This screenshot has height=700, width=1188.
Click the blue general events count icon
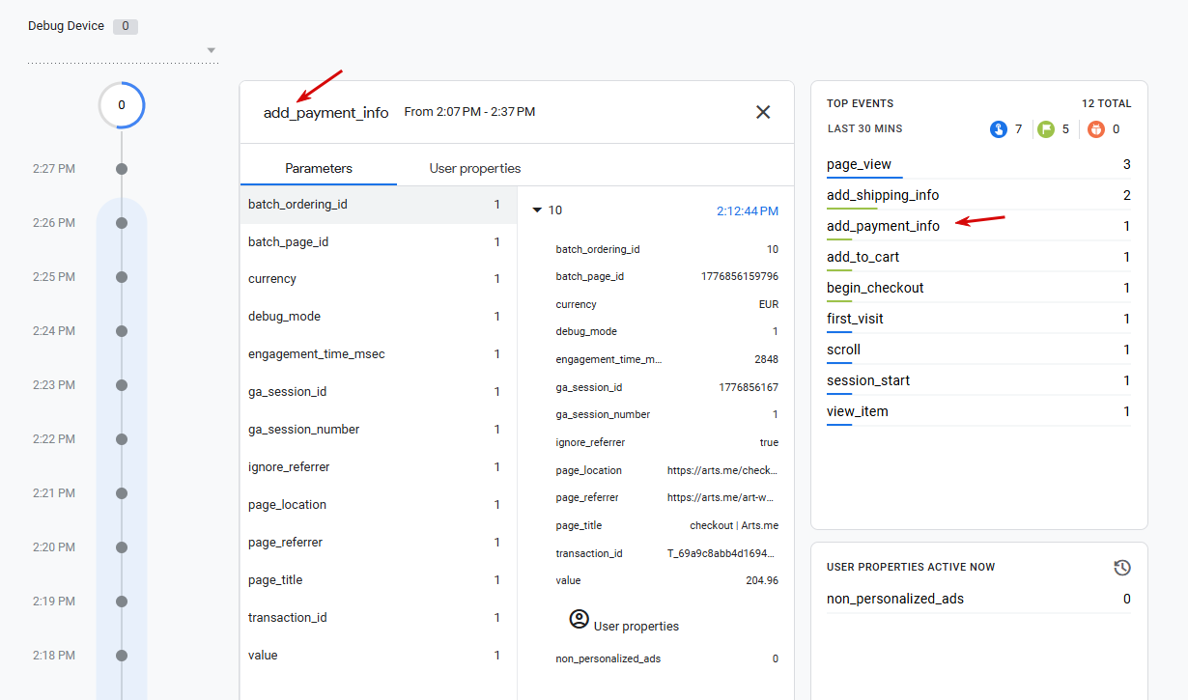pos(999,129)
